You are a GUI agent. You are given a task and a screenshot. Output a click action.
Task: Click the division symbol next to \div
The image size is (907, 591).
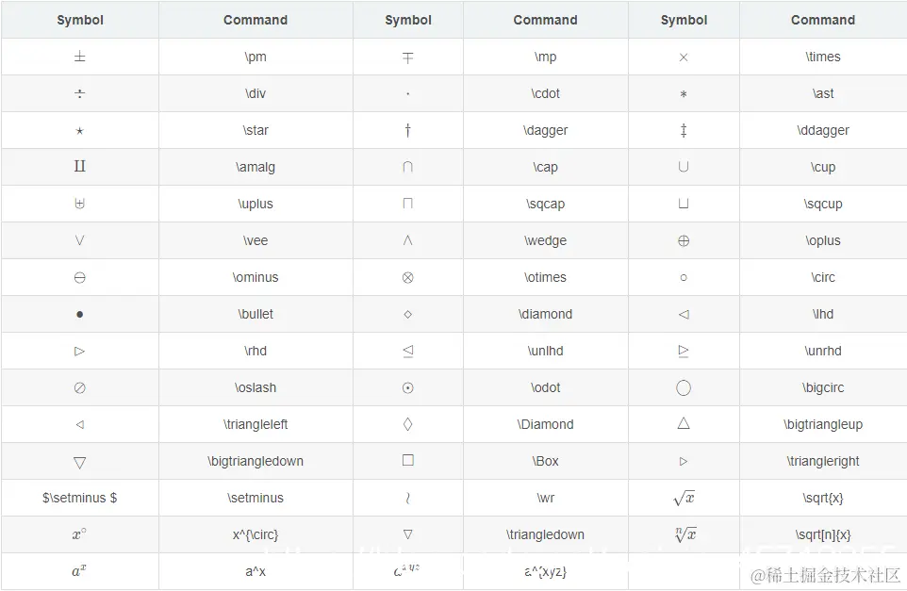[80, 93]
